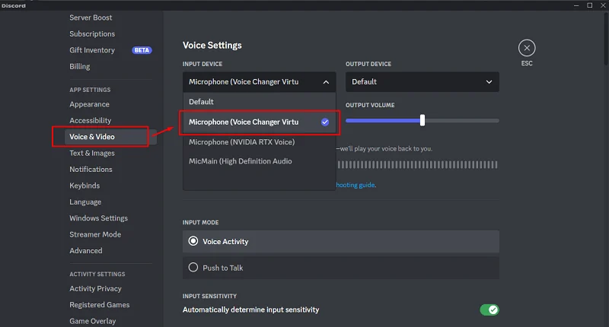The width and height of the screenshot is (609, 327).
Task: Toggle automatically determine input sensitivity
Action: pyautogui.click(x=489, y=310)
